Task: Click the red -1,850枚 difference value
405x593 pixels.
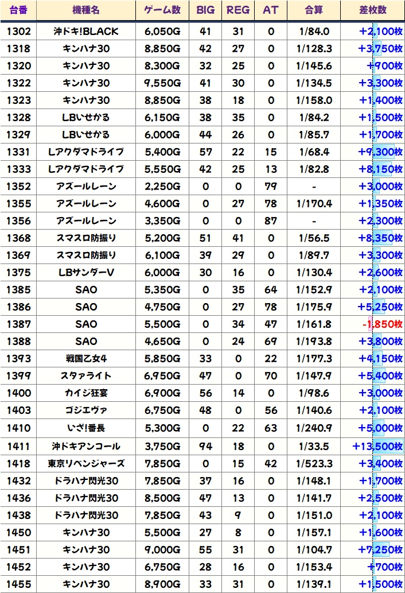Action: point(382,324)
